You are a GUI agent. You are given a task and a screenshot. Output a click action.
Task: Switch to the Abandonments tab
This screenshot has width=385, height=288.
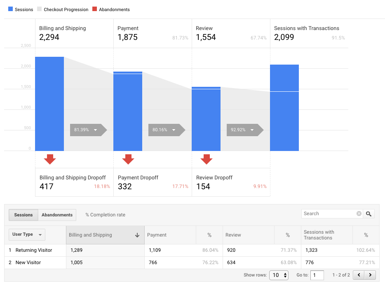[57, 214]
